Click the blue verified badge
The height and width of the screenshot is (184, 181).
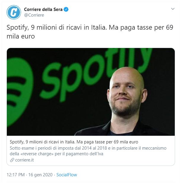pyautogui.click(x=66, y=9)
